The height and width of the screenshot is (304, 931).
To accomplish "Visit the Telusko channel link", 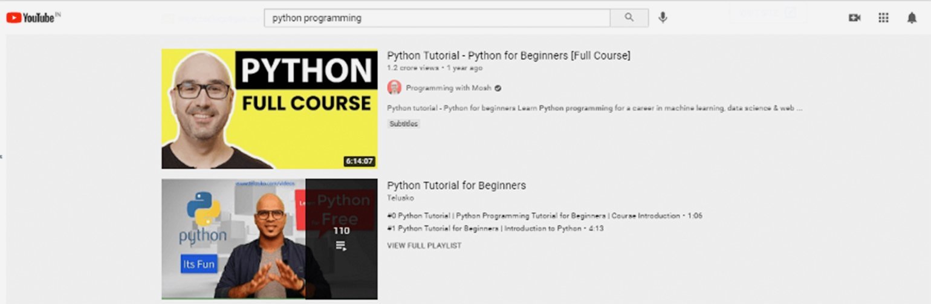I will (400, 198).
